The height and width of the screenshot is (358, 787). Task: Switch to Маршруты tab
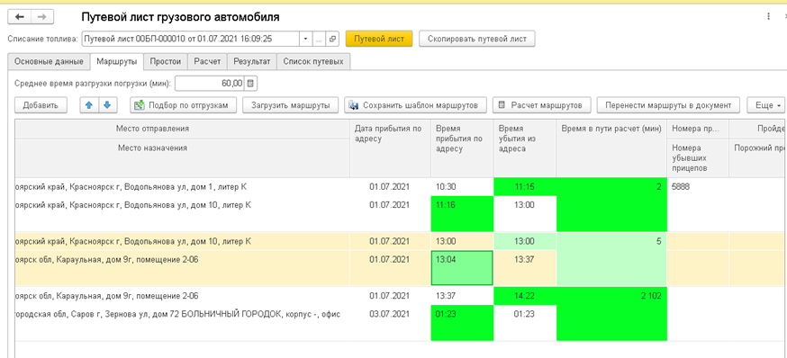pyautogui.click(x=116, y=62)
